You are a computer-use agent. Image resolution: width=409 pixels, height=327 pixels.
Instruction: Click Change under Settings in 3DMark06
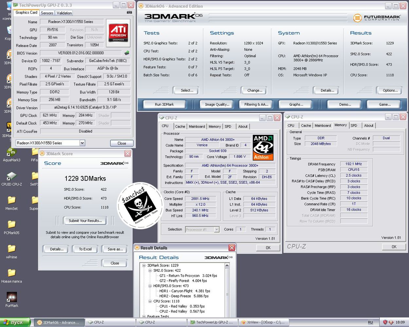(x=255, y=90)
